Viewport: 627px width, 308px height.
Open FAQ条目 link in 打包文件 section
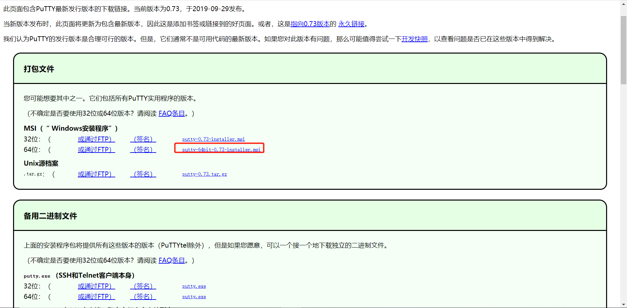172,113
